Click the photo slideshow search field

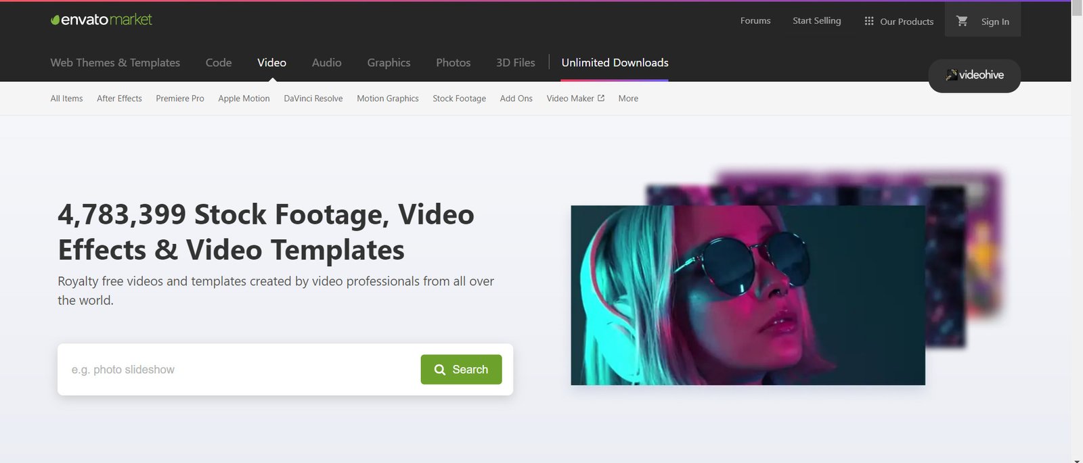[239, 370]
